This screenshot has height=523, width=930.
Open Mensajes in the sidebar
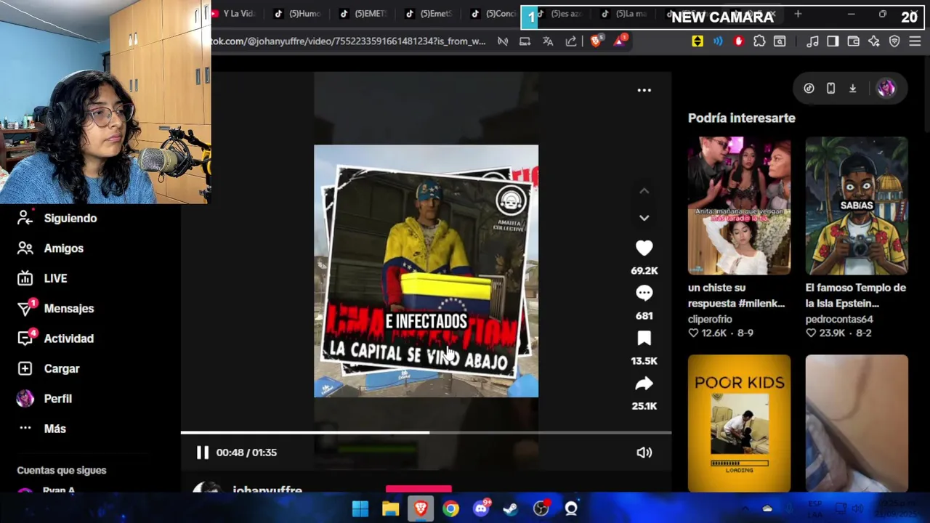click(x=68, y=309)
